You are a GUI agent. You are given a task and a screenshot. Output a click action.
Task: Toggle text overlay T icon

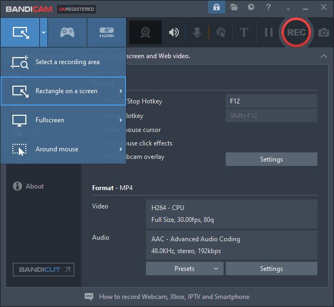(243, 32)
